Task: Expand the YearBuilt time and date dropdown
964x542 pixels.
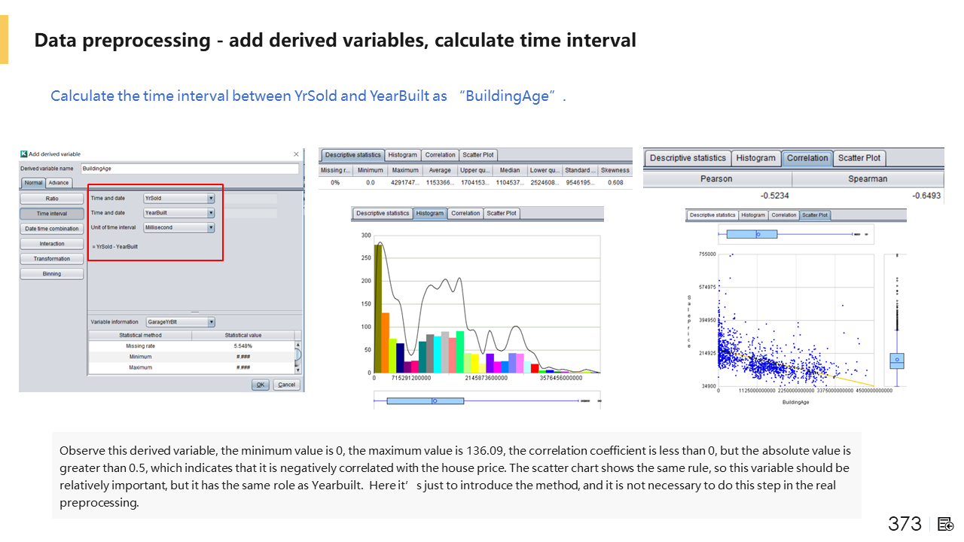Action: (211, 213)
